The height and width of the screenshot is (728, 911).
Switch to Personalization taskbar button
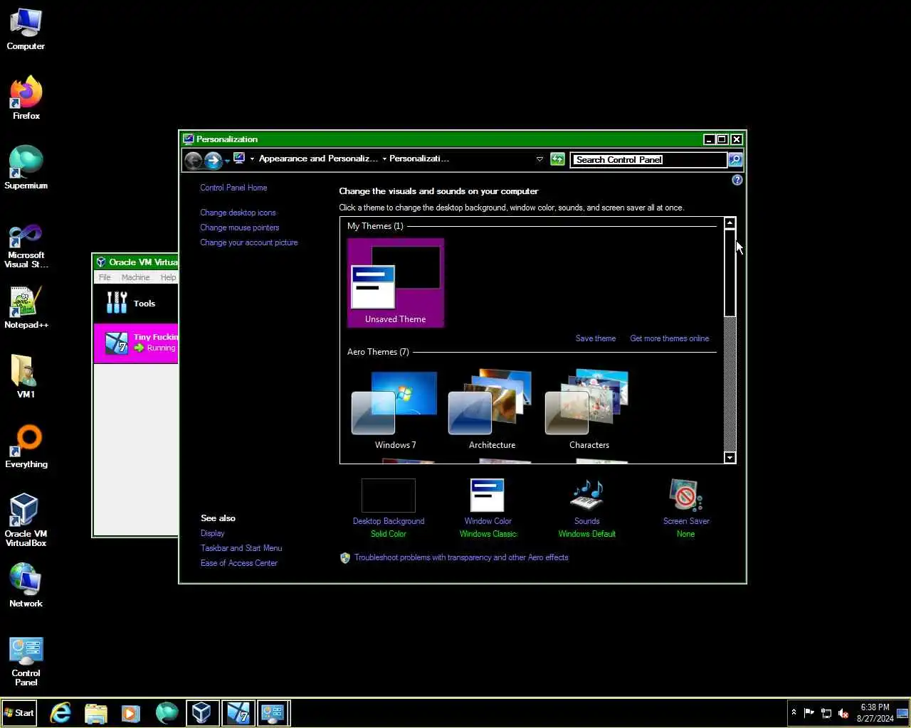click(273, 713)
